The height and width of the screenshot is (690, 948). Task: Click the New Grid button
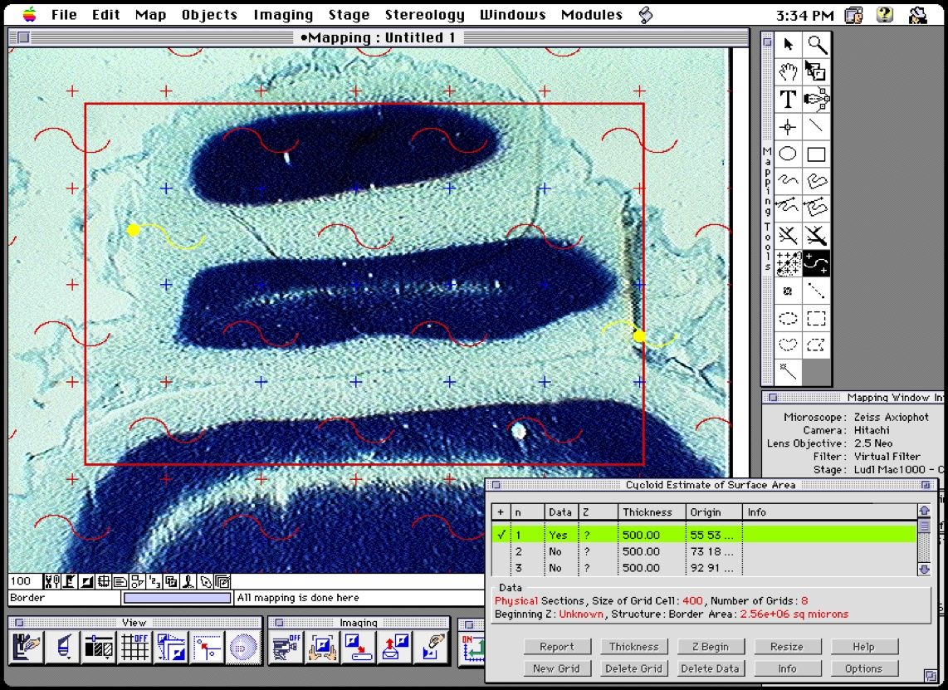click(556, 668)
